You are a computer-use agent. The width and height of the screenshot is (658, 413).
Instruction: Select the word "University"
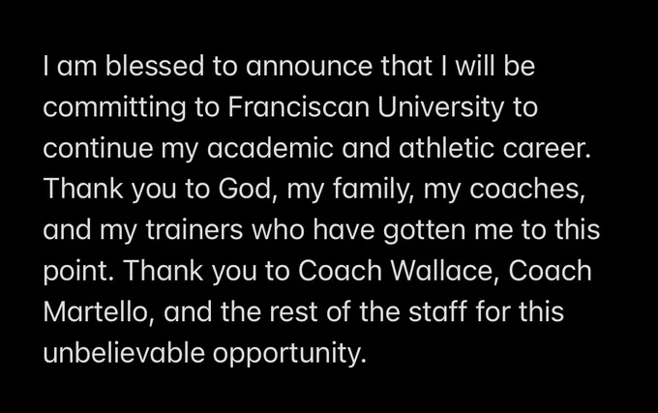(x=440, y=107)
